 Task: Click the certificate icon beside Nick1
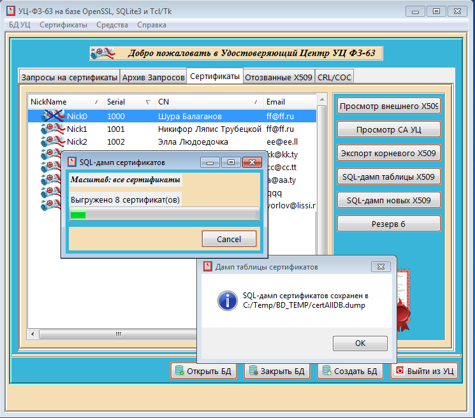coord(53,129)
